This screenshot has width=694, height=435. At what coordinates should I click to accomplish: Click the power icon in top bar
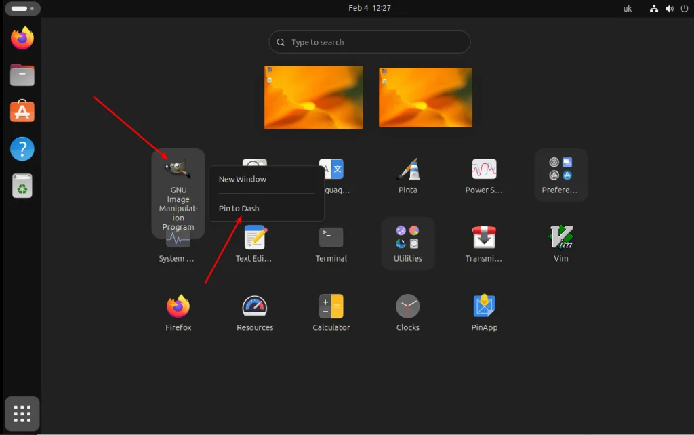[685, 8]
